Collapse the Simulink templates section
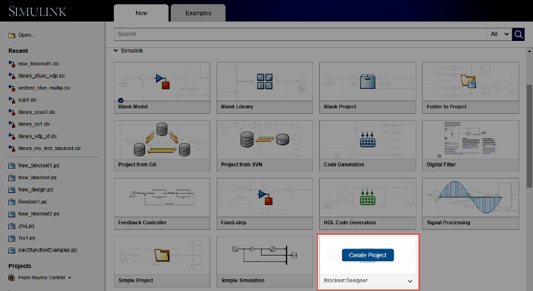This screenshot has width=533, height=291. (116, 51)
